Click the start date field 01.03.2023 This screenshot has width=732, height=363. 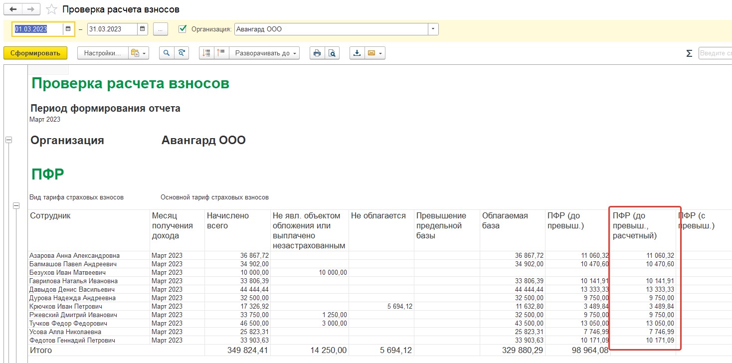point(38,29)
